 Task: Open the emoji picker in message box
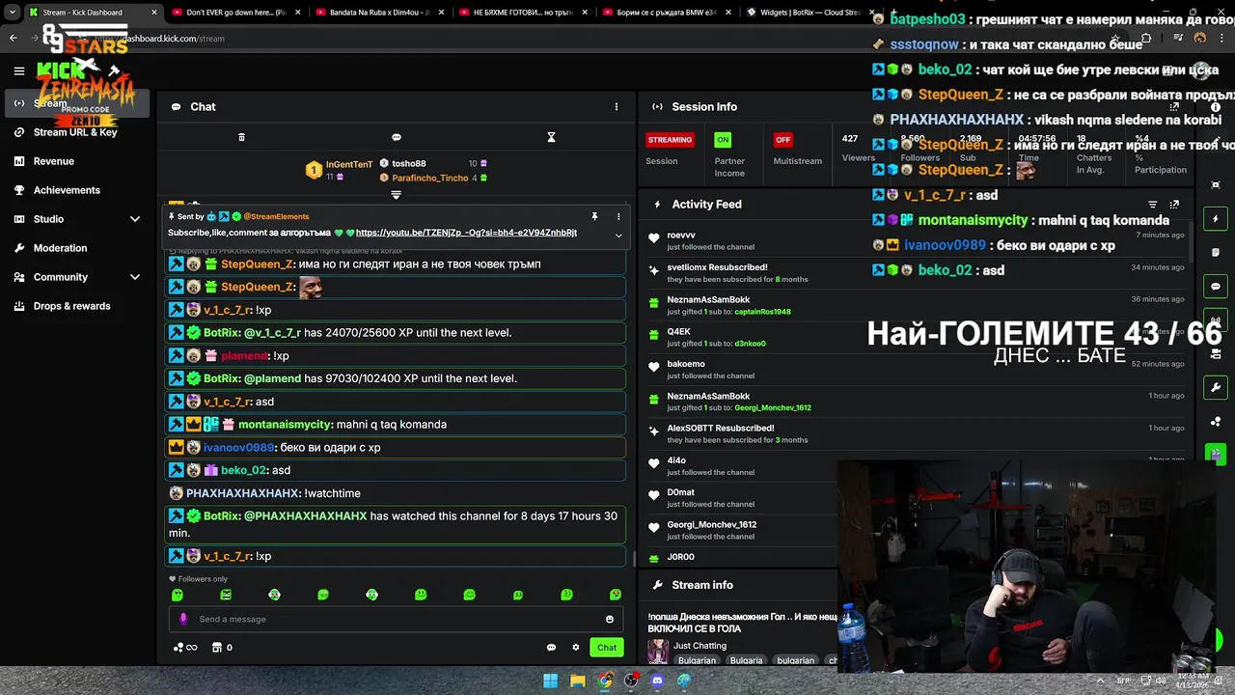(610, 619)
